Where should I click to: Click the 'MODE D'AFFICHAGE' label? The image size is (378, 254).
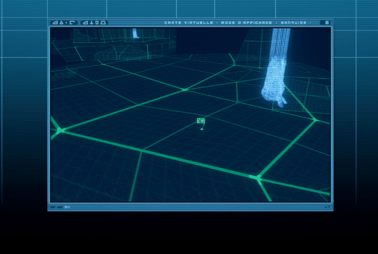tap(245, 23)
